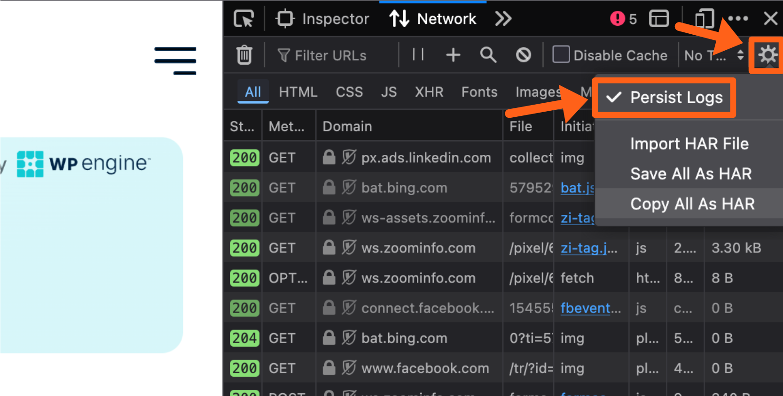This screenshot has width=783, height=396.
Task: Pause network recording
Action: pos(418,55)
